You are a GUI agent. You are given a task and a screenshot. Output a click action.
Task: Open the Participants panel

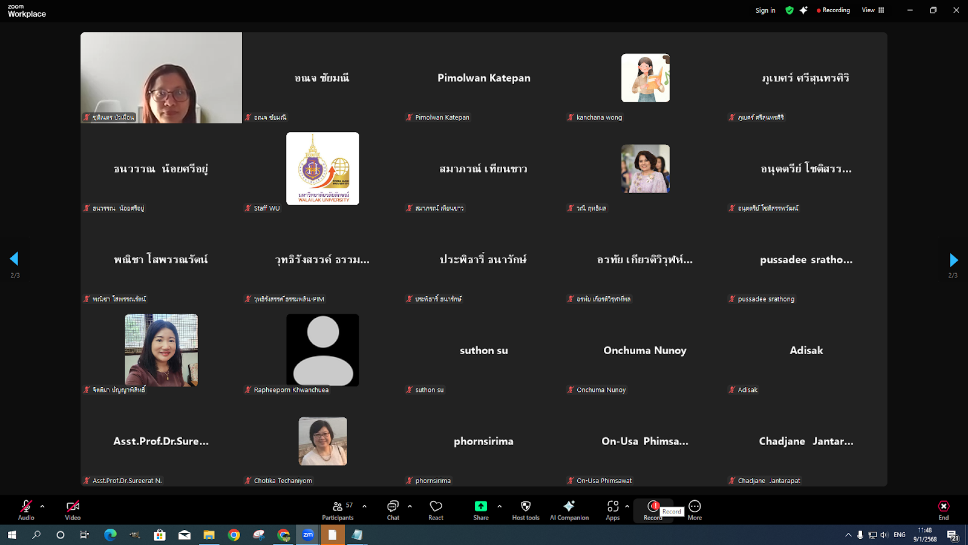(338, 509)
